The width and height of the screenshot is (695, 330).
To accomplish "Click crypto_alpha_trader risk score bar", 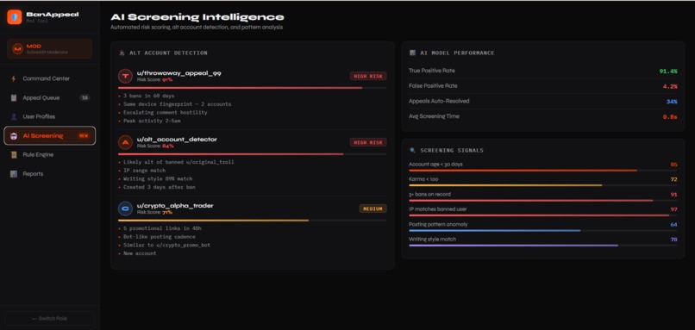I will coord(252,221).
